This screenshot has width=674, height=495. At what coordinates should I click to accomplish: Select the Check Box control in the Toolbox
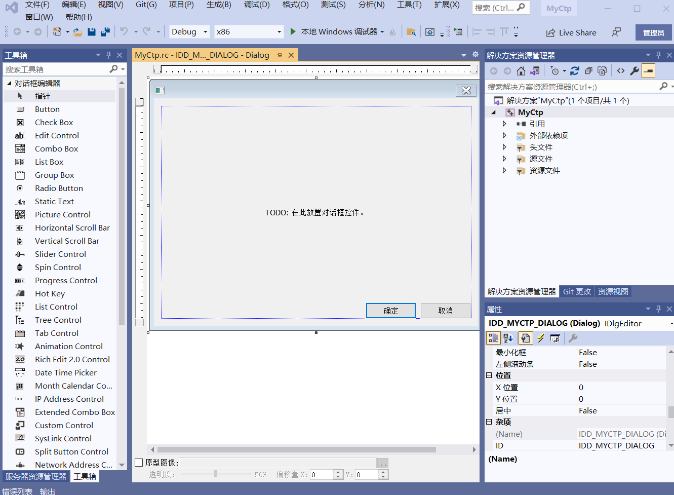point(54,122)
